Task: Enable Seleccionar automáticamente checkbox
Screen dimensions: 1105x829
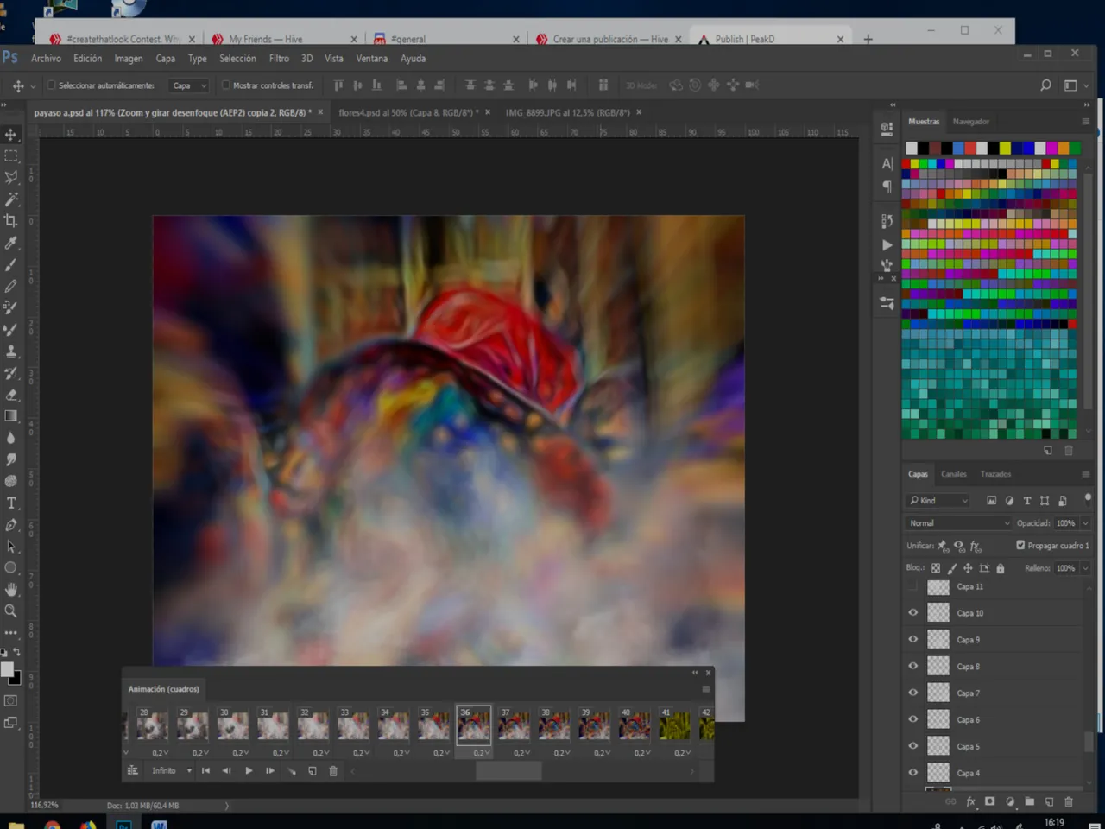Action: point(51,85)
